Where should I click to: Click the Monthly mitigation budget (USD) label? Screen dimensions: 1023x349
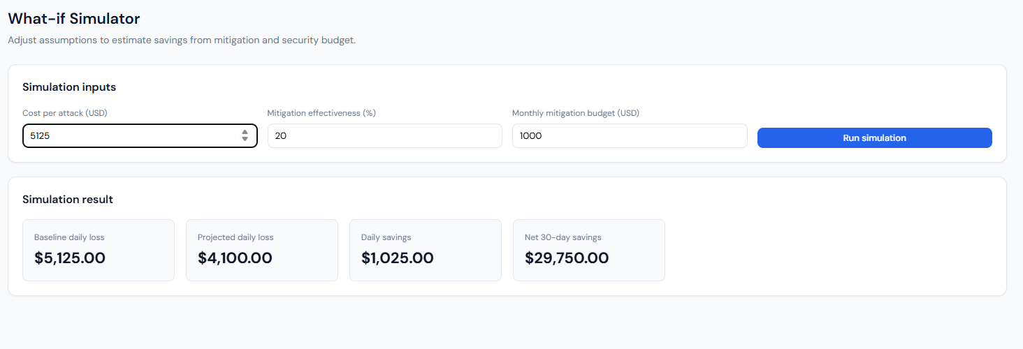[x=575, y=113]
